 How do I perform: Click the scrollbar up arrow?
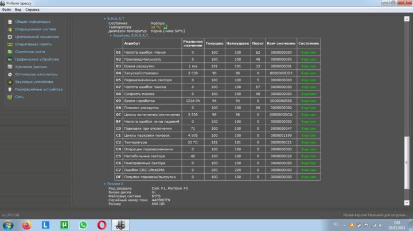click(x=407, y=19)
